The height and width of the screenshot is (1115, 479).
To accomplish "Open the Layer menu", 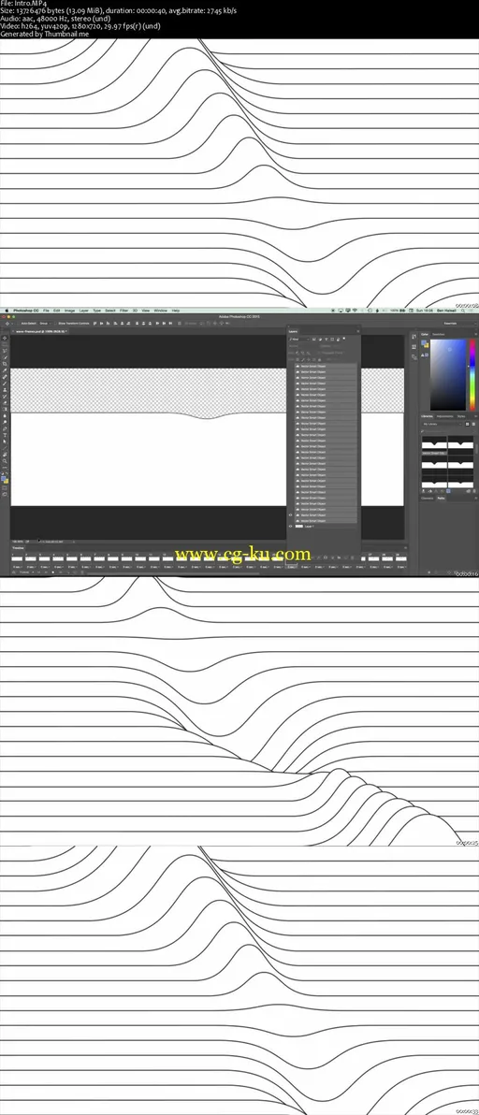I will (84, 311).
